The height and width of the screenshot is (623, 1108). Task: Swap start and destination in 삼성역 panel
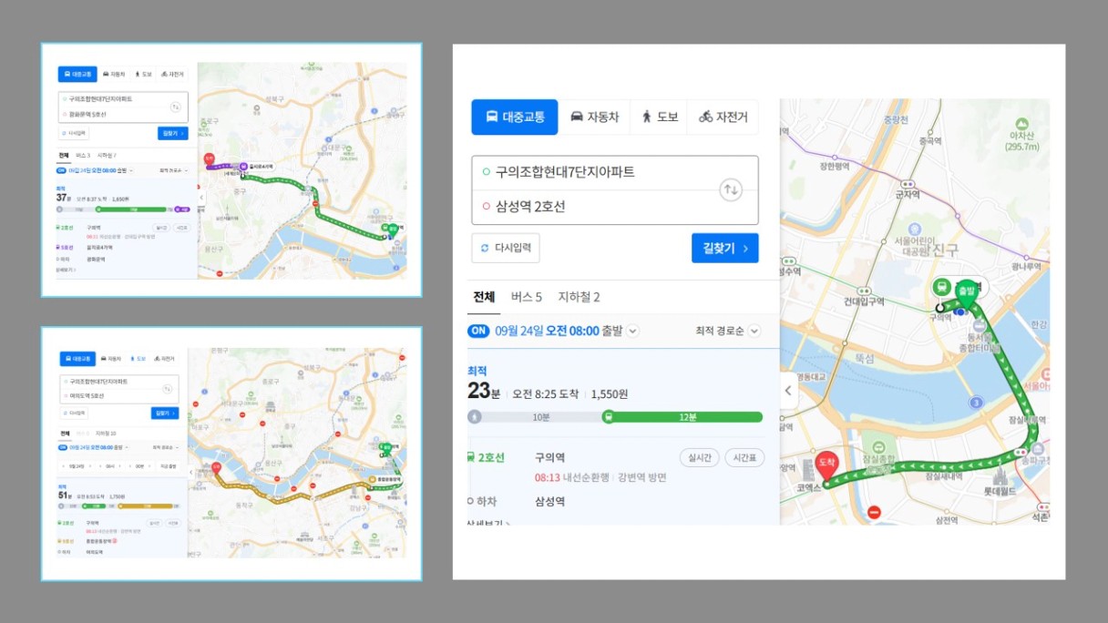(x=730, y=190)
